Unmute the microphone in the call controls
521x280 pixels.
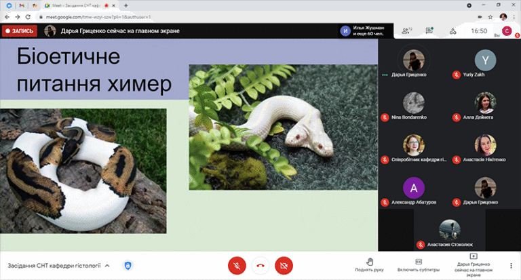pos(237,265)
